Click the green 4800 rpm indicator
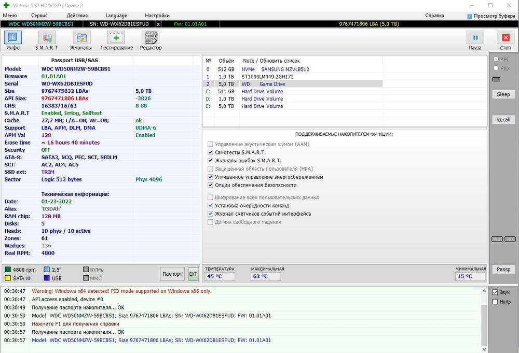 (x=8, y=270)
